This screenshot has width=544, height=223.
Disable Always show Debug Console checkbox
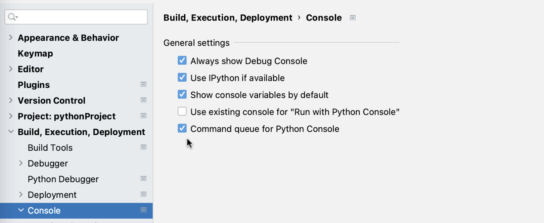182,60
